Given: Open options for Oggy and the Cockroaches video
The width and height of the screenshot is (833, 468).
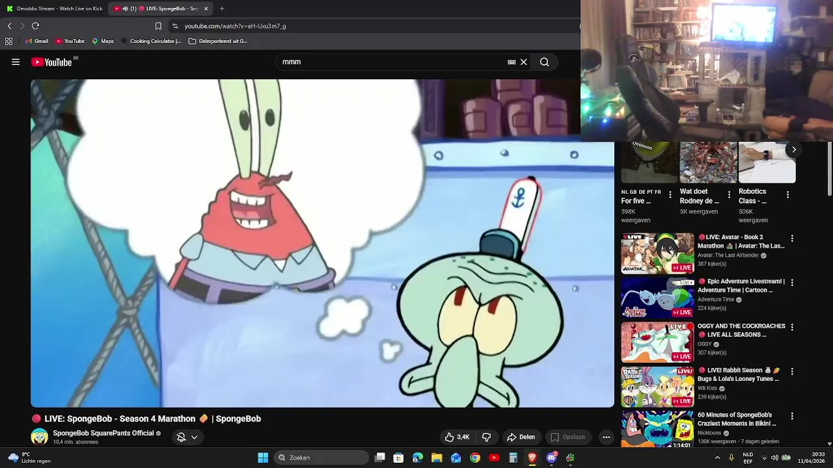Looking at the screenshot, I should coord(792,328).
